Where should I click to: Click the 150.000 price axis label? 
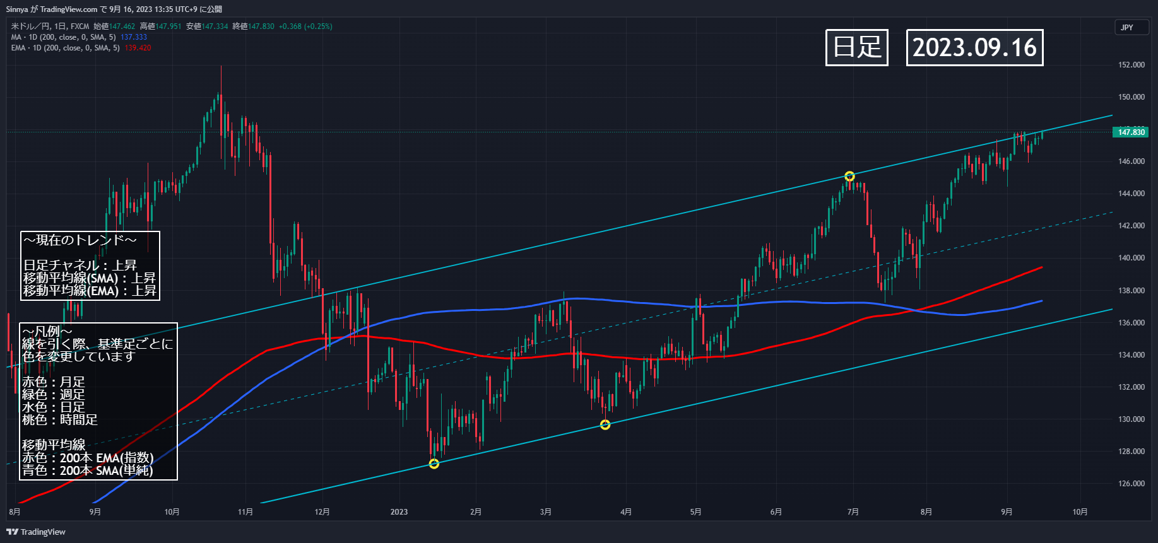click(1131, 97)
